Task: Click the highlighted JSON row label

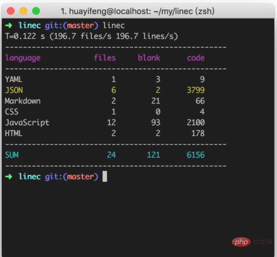Action: tap(14, 90)
